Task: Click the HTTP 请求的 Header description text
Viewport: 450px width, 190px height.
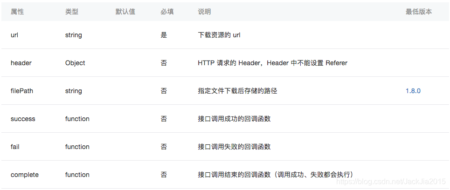Action: point(272,63)
